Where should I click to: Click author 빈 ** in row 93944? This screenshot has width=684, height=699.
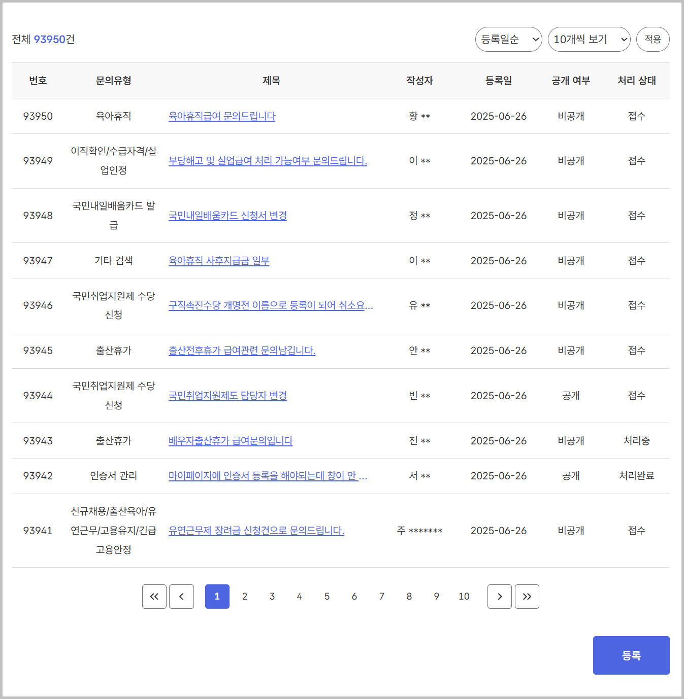[x=419, y=396]
